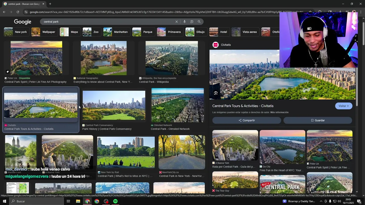Open File Explorer from taskbar
This screenshot has width=365, height=205.
pyautogui.click(x=78, y=201)
